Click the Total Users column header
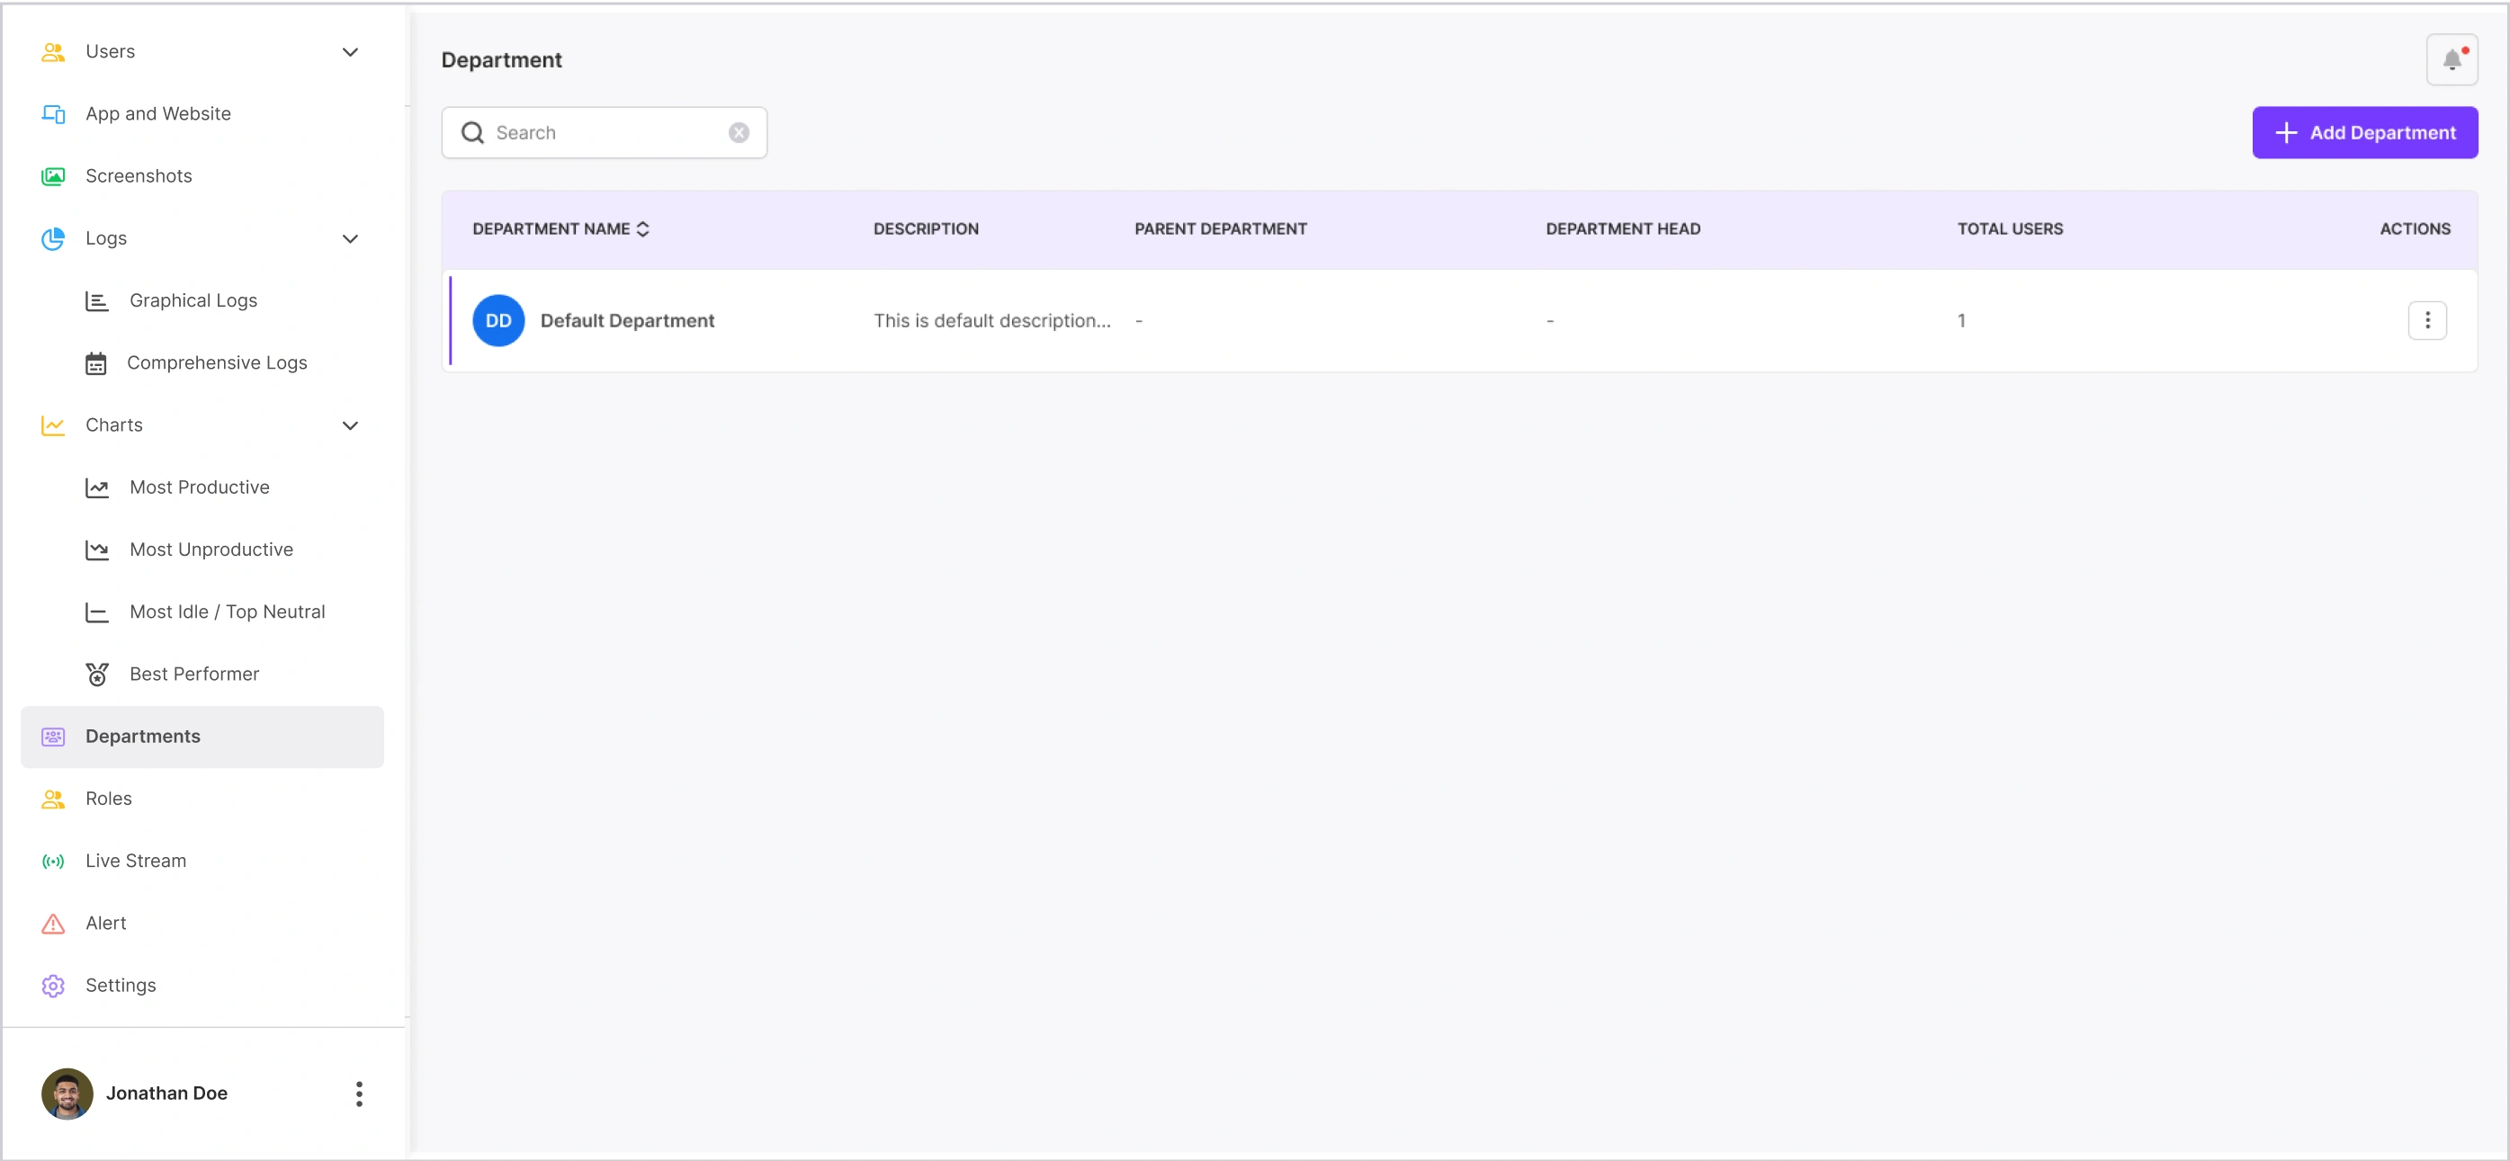This screenshot has width=2510, height=1161. (2010, 230)
